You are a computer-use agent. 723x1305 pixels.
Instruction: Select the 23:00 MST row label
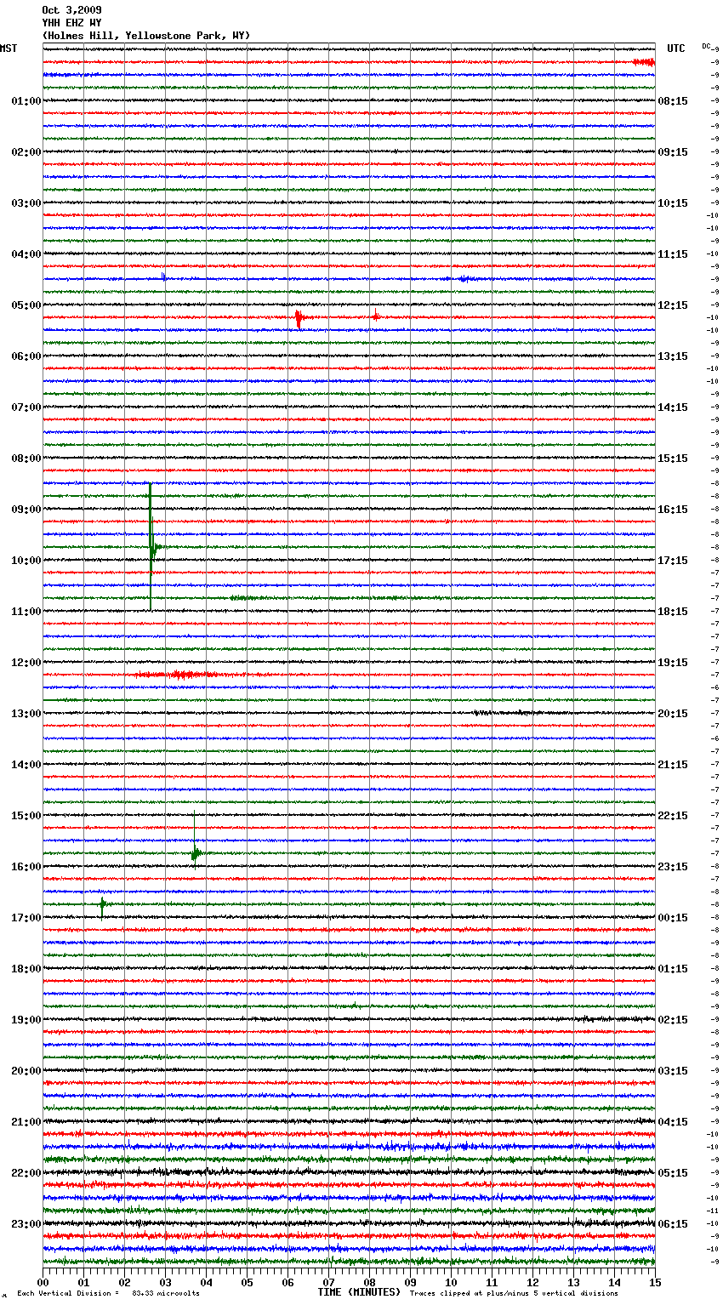coord(26,1224)
